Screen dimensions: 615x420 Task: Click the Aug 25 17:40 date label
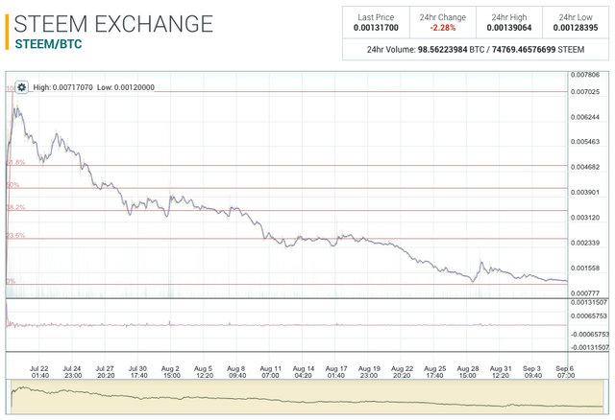click(x=435, y=372)
